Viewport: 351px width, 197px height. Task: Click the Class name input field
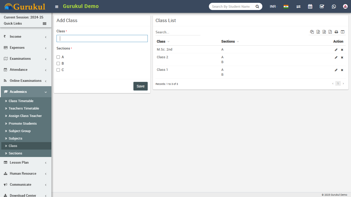(x=102, y=38)
